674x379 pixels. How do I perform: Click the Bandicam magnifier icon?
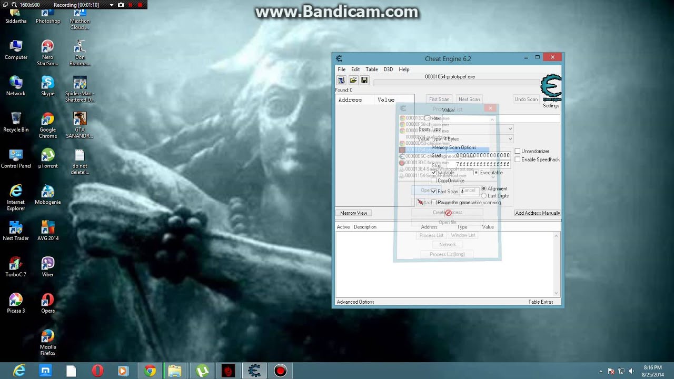point(13,5)
